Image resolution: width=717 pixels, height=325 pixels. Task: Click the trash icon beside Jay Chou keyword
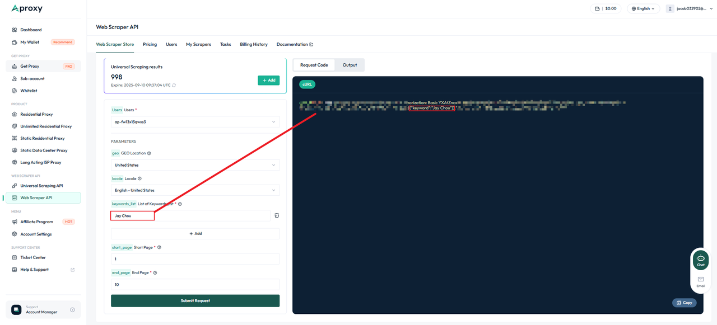pos(277,215)
